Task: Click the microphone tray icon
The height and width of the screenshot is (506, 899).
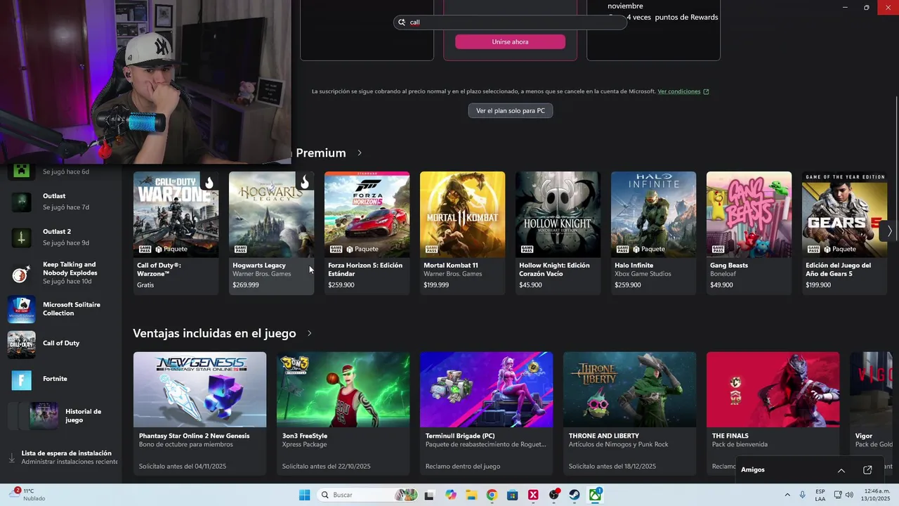Action: (x=802, y=495)
